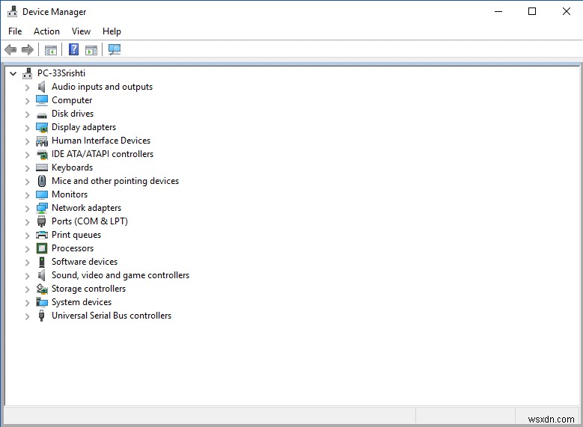Click the Device Manager title bar icon
The image size is (583, 427).
12,11
